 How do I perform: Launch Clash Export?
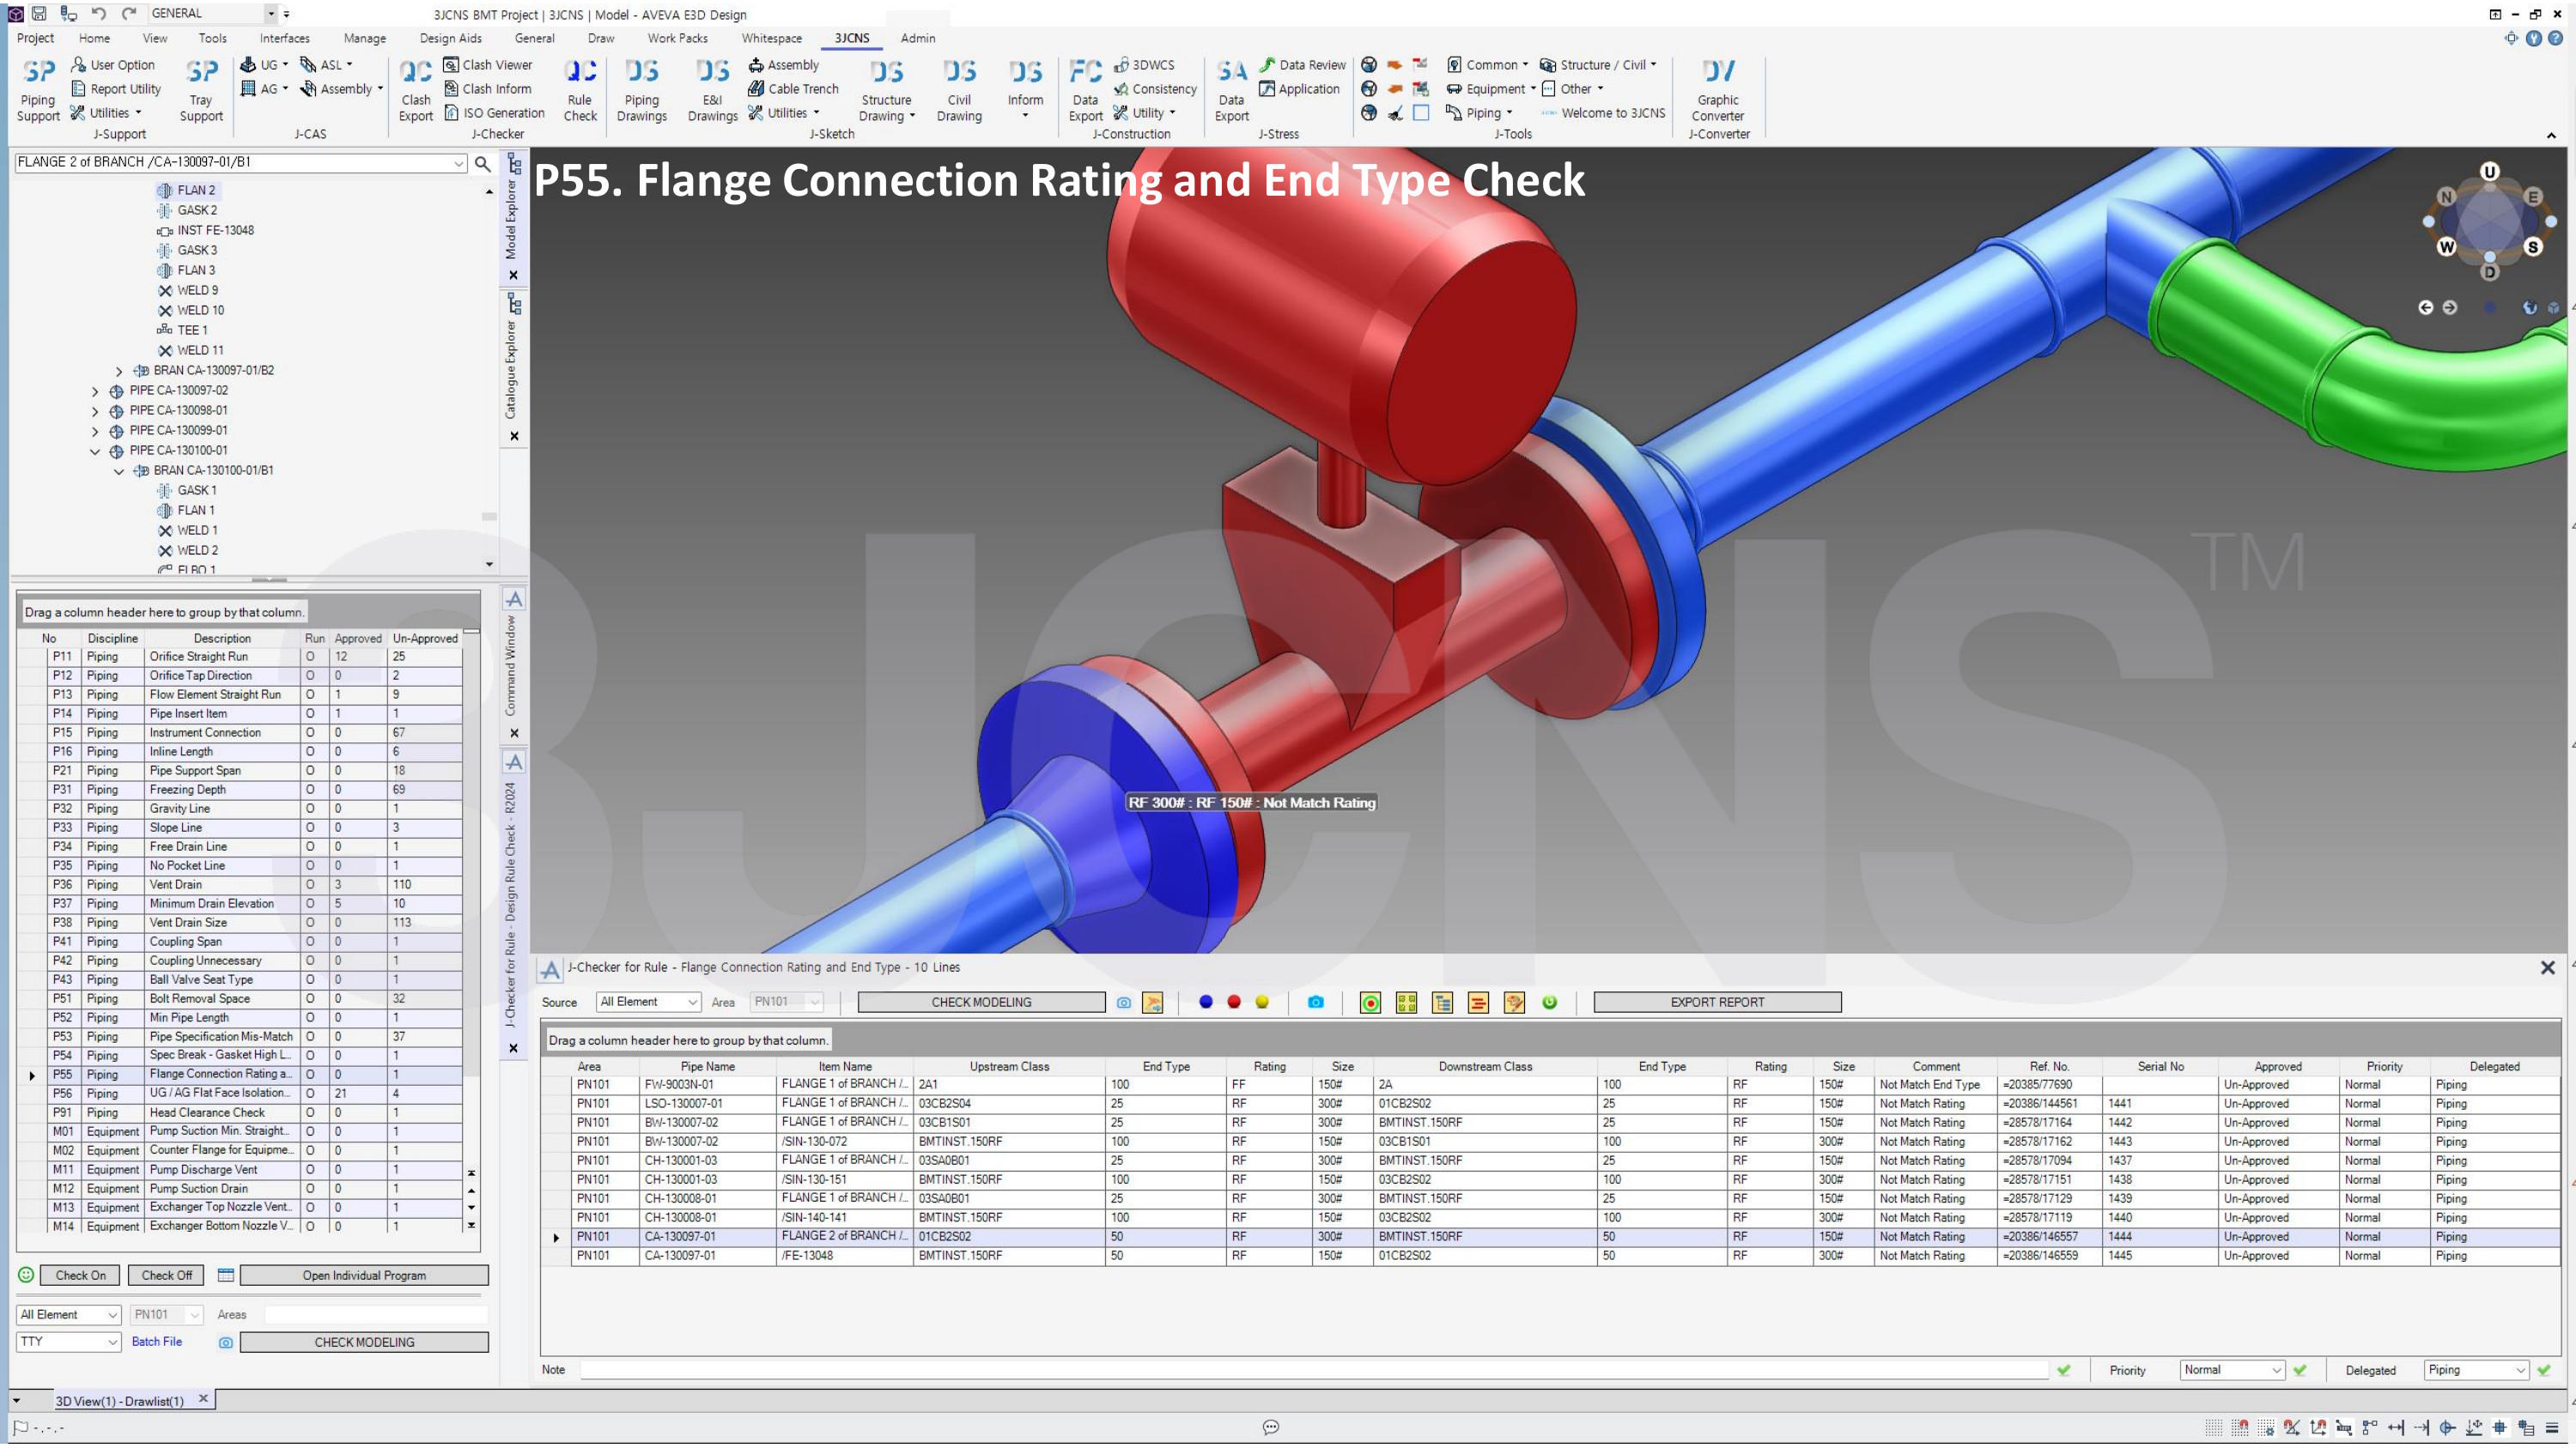415,90
